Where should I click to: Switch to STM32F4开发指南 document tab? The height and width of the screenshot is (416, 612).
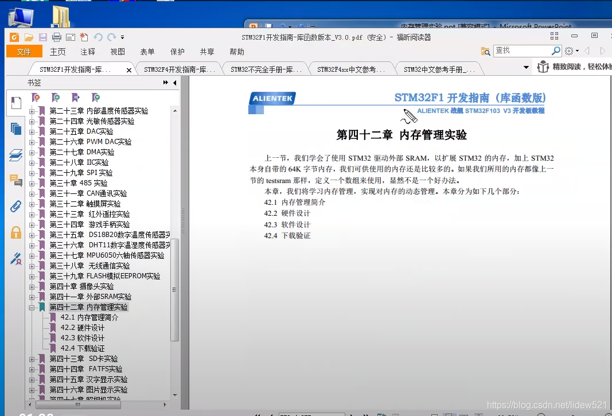coord(180,69)
